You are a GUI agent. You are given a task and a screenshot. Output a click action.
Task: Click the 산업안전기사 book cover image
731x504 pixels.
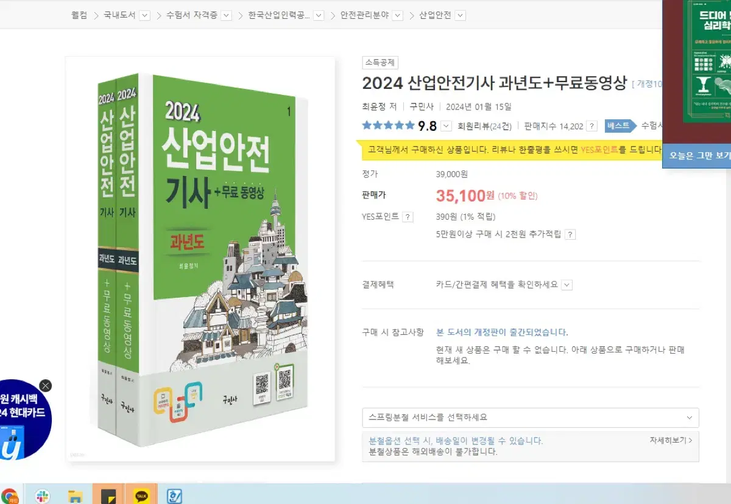pos(200,259)
